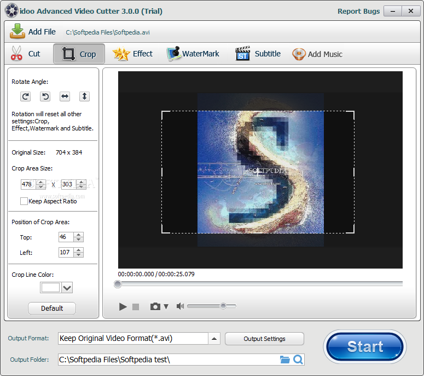
Task: Decrease Left position value
Action: 78,255
